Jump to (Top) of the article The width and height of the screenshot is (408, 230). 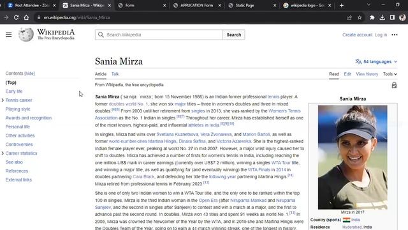[x=11, y=82]
